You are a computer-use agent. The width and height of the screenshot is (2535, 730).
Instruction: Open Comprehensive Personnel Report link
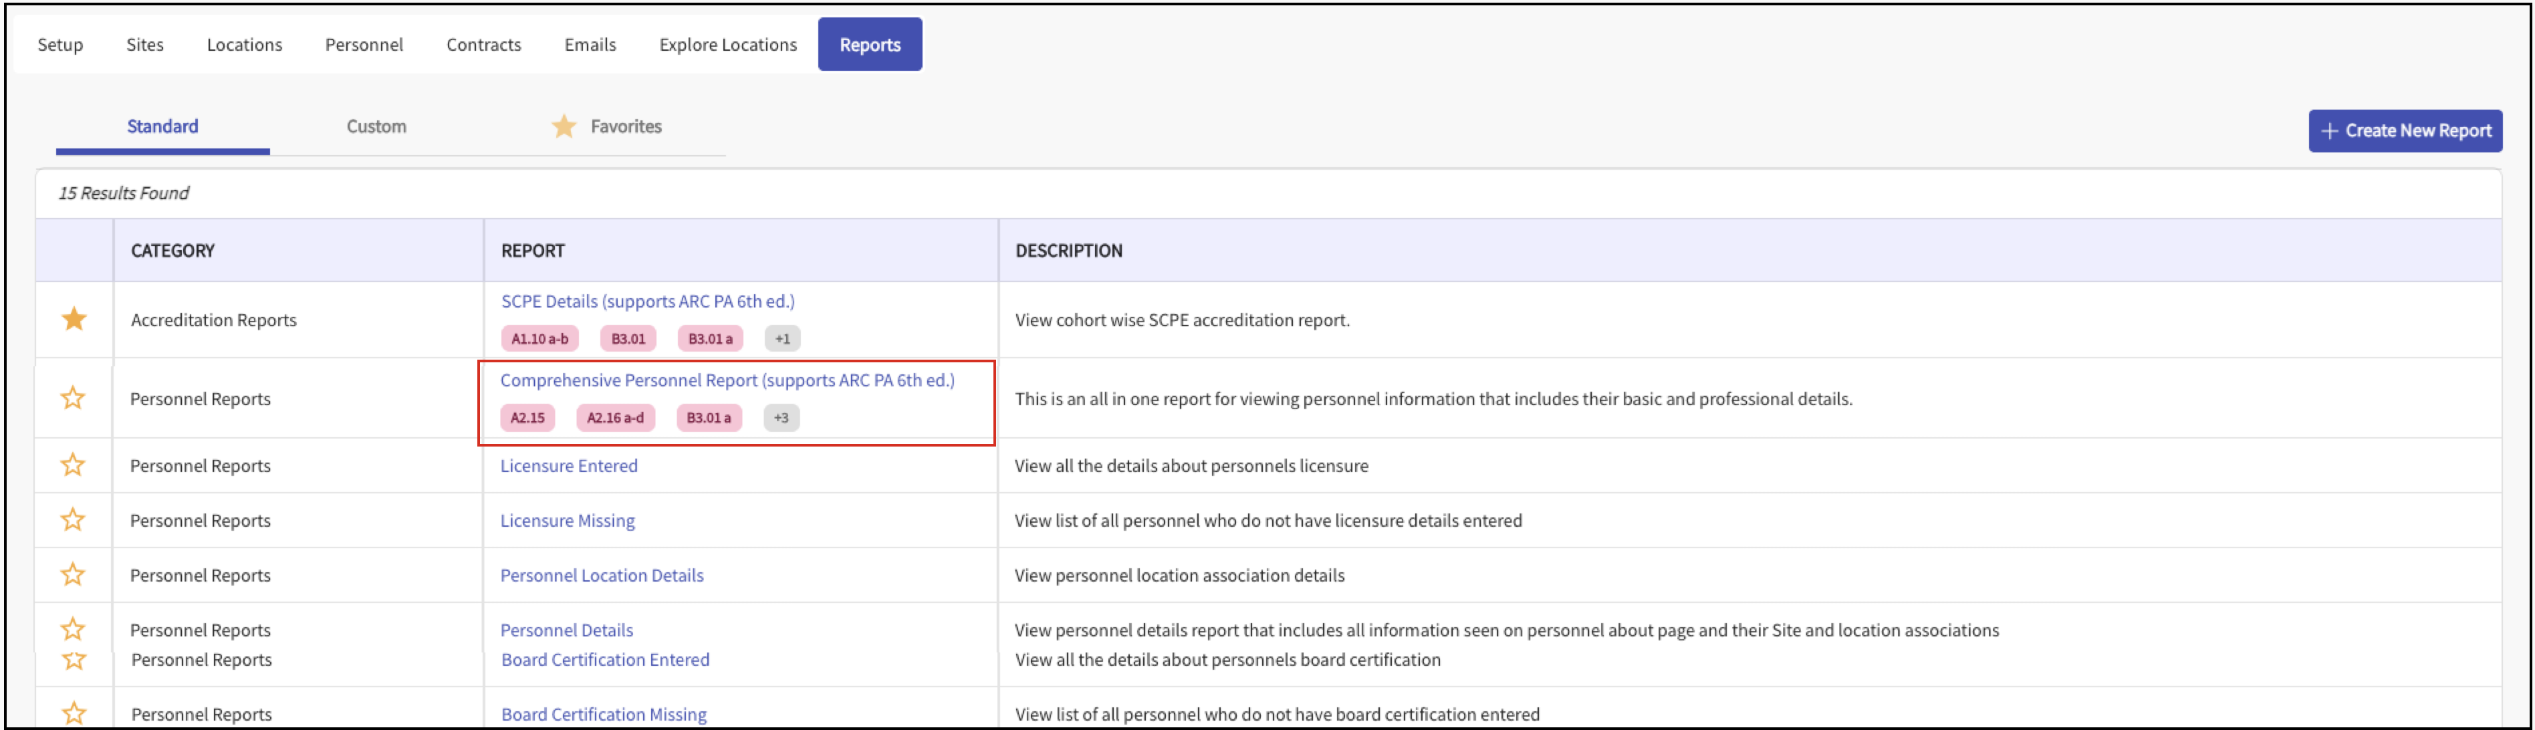point(727,381)
